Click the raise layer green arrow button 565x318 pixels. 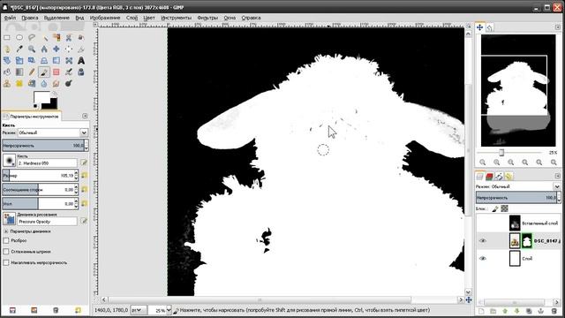(x=505, y=311)
